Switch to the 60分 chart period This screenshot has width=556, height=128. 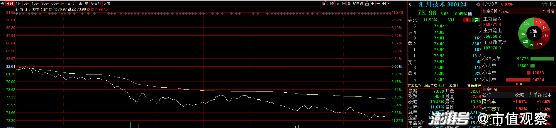(55, 4)
